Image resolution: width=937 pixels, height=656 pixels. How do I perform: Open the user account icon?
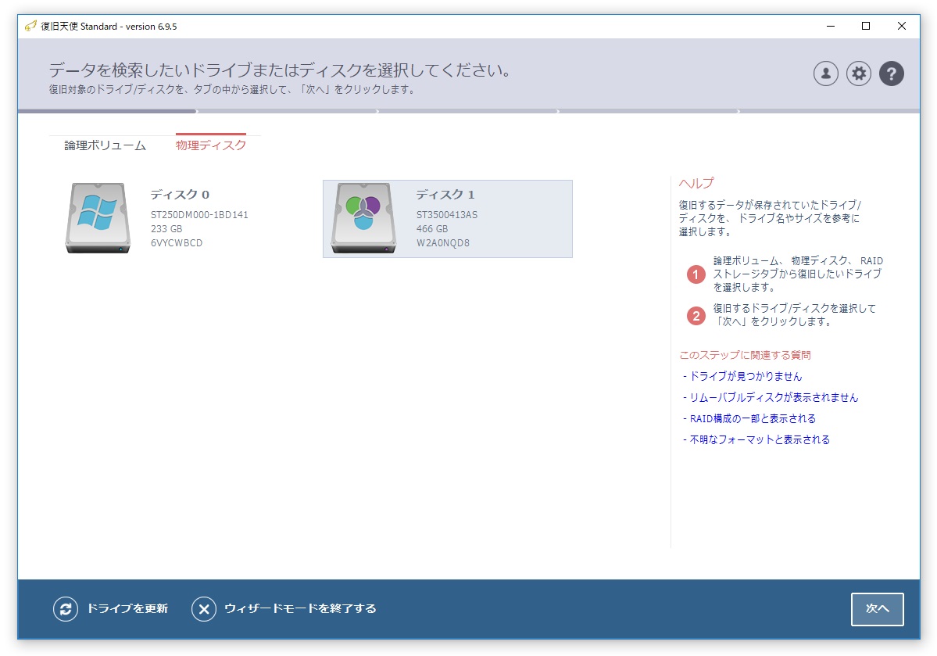click(x=825, y=73)
